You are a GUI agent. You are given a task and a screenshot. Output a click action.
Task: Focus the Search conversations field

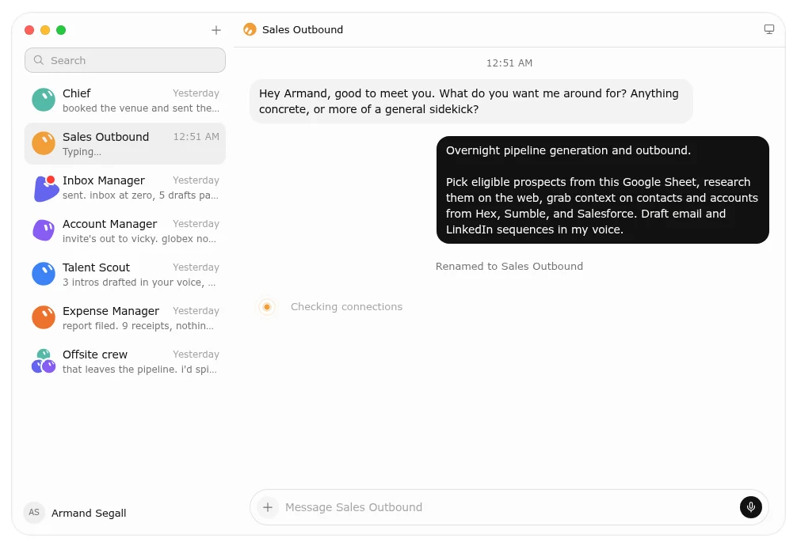tap(125, 60)
